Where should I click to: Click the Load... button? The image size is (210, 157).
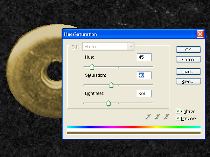click(x=188, y=72)
